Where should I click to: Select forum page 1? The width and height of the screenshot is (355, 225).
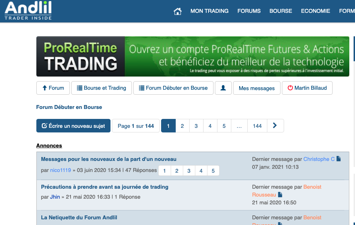point(168,126)
